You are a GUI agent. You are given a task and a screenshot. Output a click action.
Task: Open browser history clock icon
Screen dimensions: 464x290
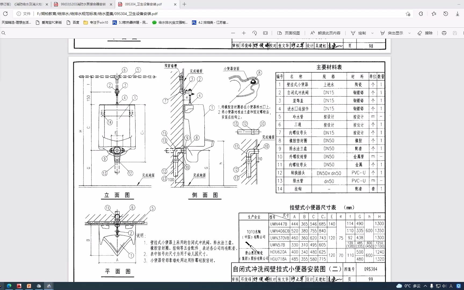click(x=446, y=14)
